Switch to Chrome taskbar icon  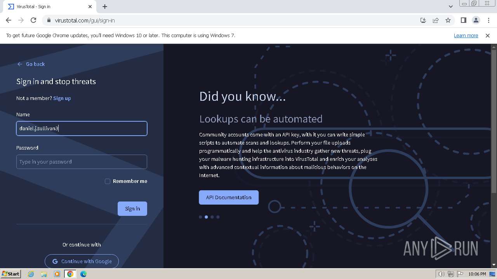70,274
